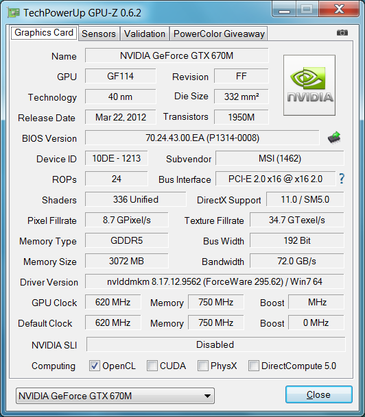Switch to the Sensors tab
The width and height of the screenshot is (365, 417).
coord(99,34)
